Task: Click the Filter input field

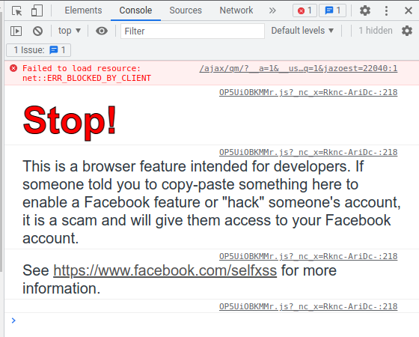Action: [x=192, y=31]
